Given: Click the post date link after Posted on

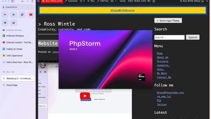Looking at the screenshot, I should [x=55, y=52].
